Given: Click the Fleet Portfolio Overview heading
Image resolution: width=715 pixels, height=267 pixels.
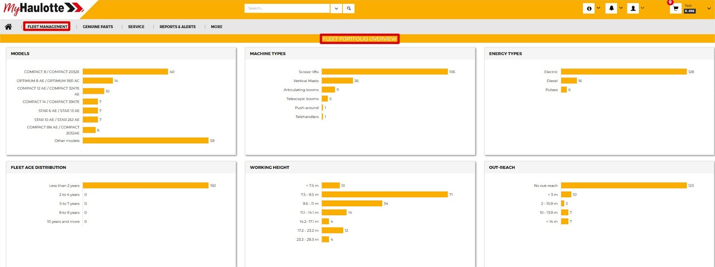Looking at the screenshot, I should pyautogui.click(x=360, y=39).
